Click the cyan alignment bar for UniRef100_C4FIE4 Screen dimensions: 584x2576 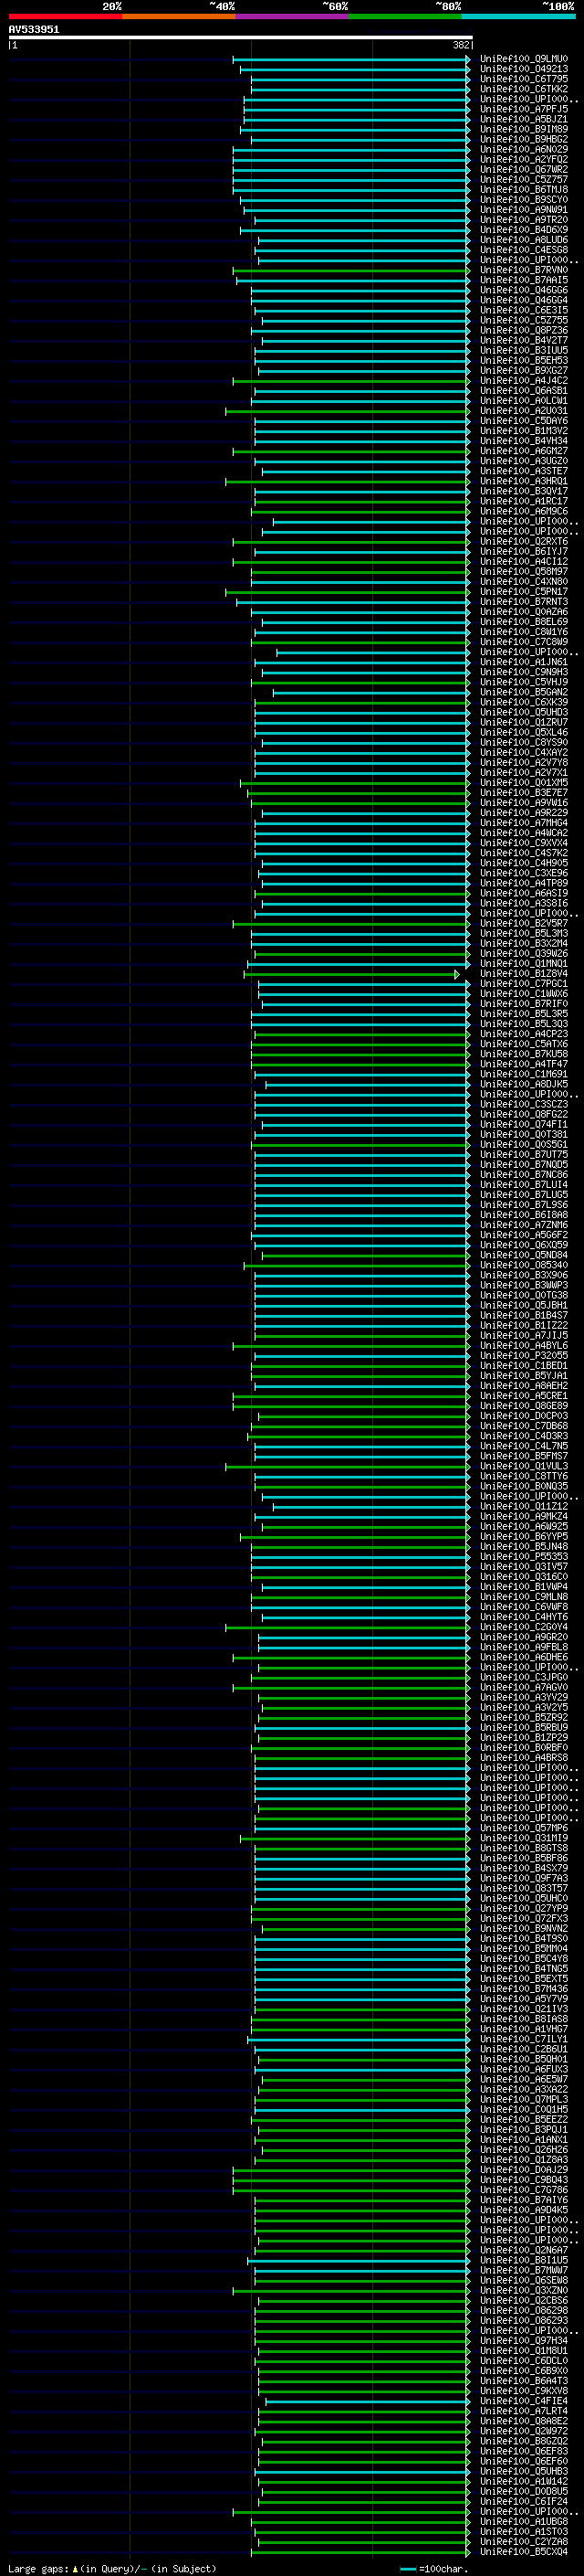click(x=368, y=2401)
